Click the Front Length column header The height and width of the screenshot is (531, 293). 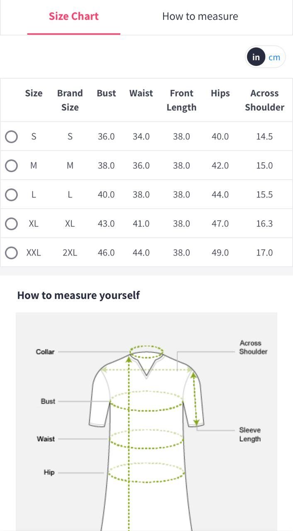click(181, 100)
